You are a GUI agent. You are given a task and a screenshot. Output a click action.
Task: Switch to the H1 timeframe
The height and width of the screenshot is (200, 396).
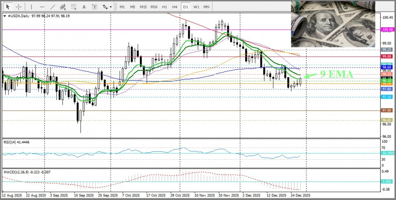click(164, 7)
